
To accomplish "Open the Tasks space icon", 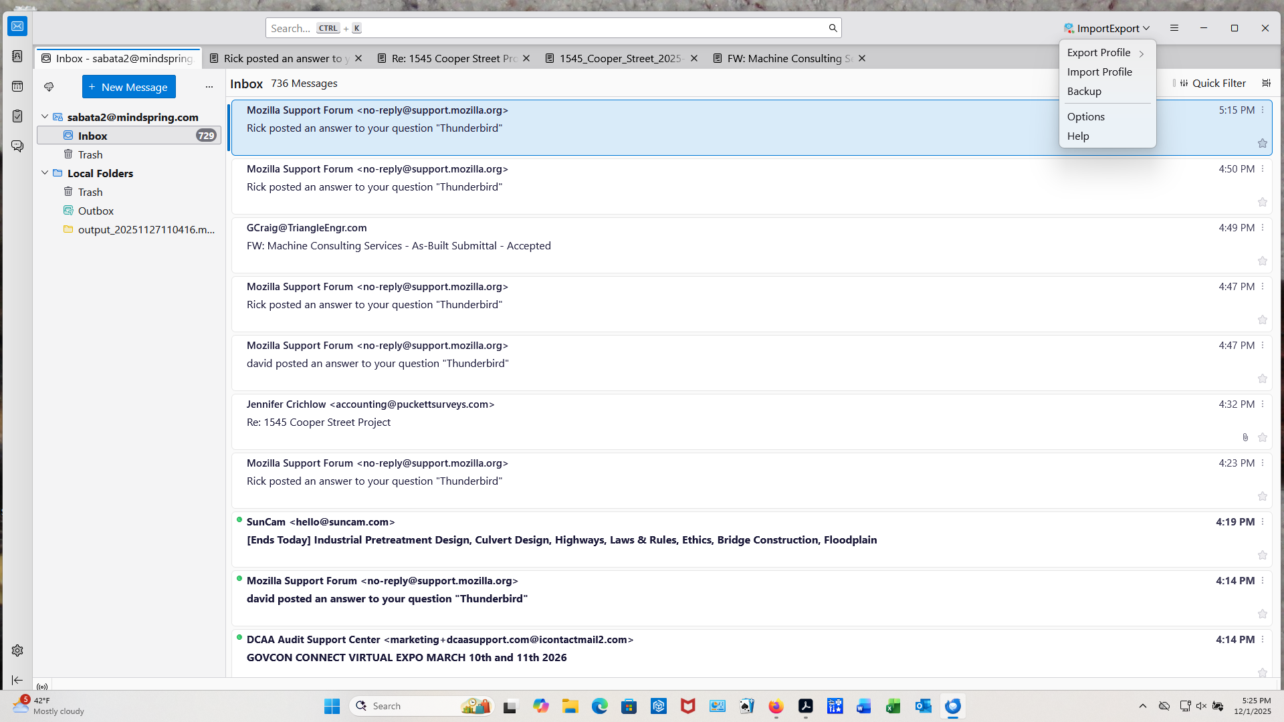I will click(17, 116).
